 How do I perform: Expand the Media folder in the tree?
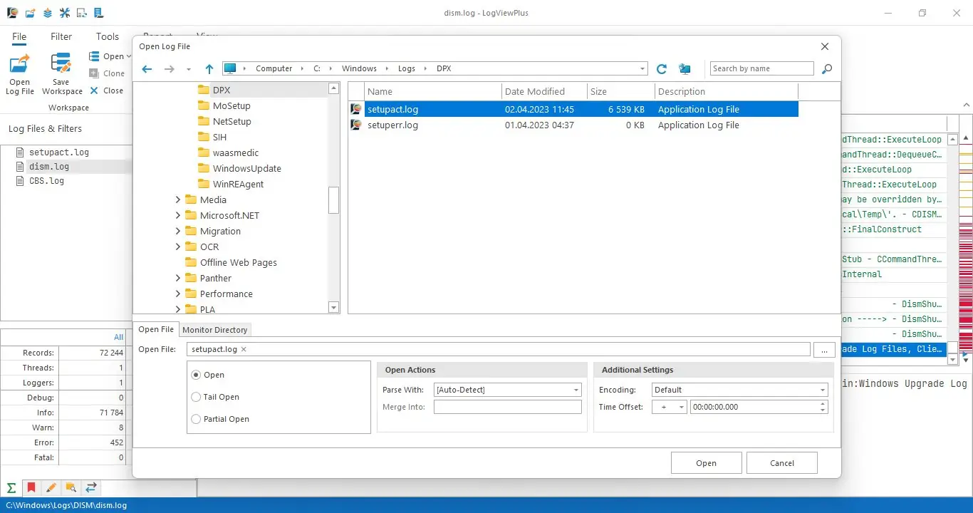[178, 200]
